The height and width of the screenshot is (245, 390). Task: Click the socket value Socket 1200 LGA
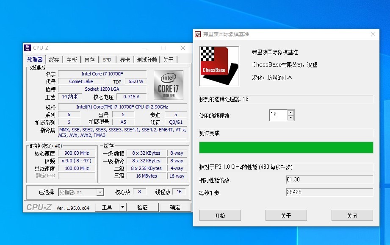102,89
